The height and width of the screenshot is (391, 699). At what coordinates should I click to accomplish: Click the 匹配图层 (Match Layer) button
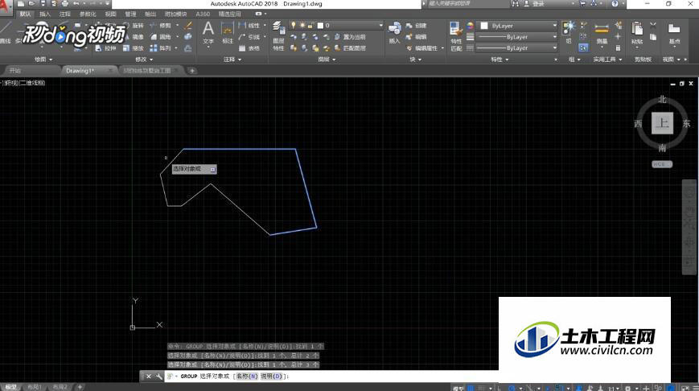pos(350,48)
